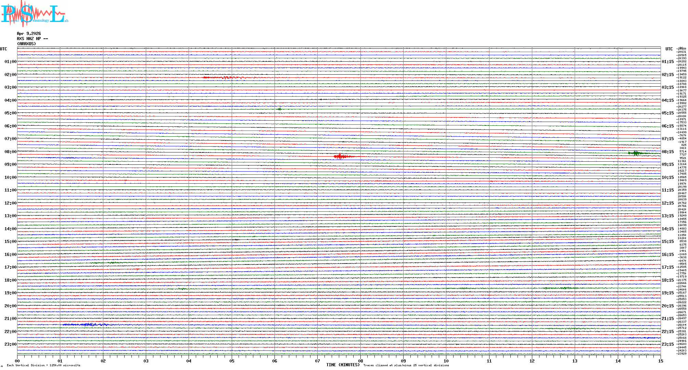Click minute marker 12 on bottom axis
The height and width of the screenshot is (370, 688).
tap(532, 361)
